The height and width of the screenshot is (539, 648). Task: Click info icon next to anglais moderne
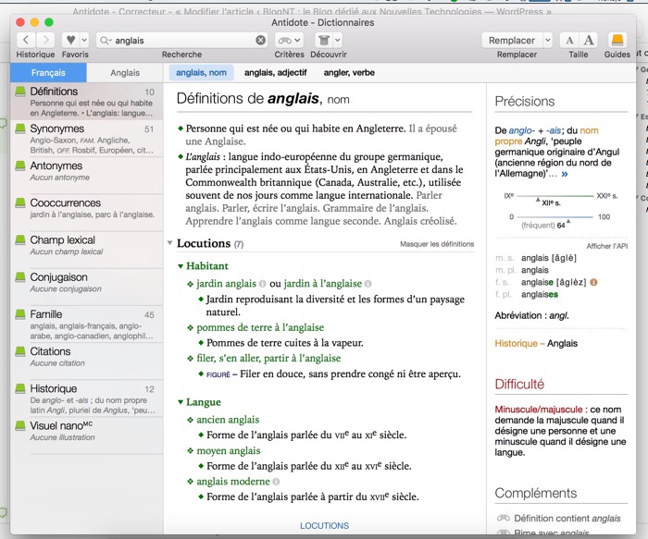click(276, 482)
